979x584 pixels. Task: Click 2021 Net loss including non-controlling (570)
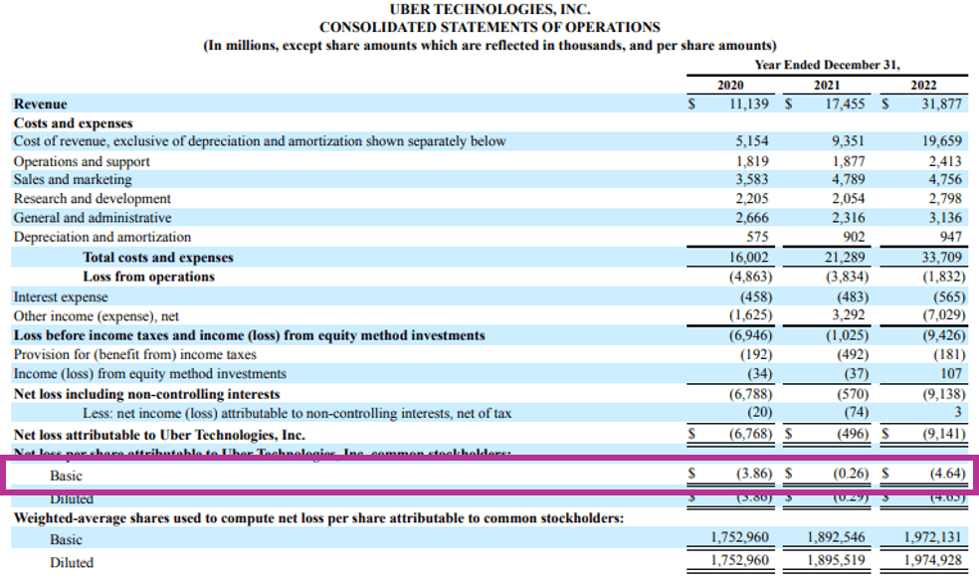(x=853, y=394)
